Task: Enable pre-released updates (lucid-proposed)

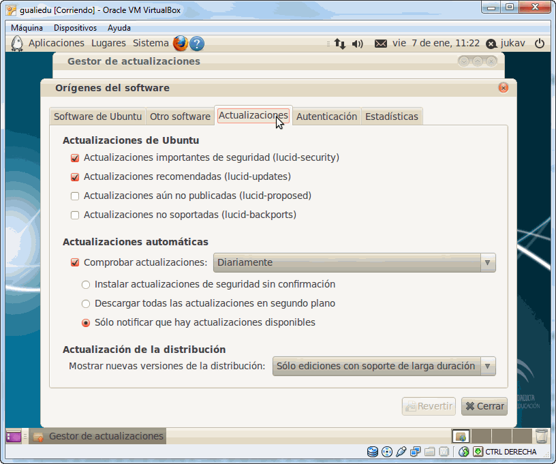Action: (75, 196)
